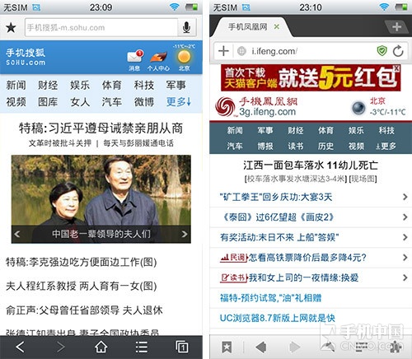This screenshot has width=412, height=359.
Task: Open the 消息 envelope icon
Action: (x=135, y=56)
